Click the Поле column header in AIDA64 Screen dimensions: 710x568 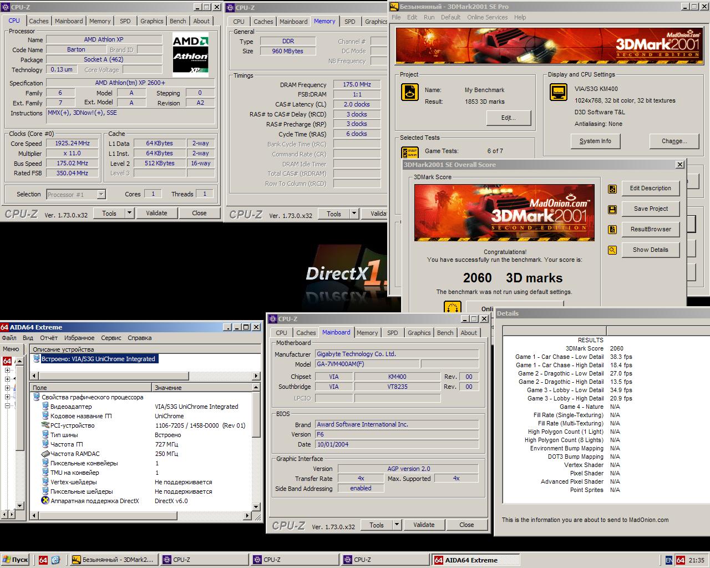click(x=91, y=387)
